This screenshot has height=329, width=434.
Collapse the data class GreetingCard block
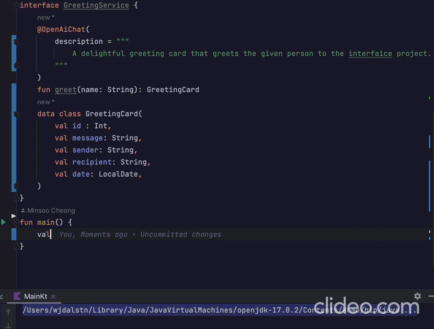point(16,114)
